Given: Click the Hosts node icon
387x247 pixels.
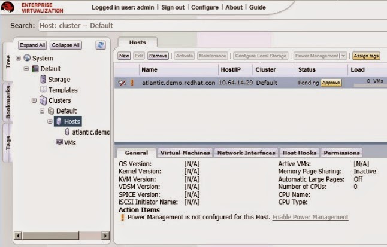Looking at the screenshot, I should pyautogui.click(x=59, y=121).
